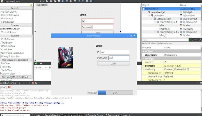Add a signal/slot connection with green plus
202x116 pixels.
coord(36,63)
